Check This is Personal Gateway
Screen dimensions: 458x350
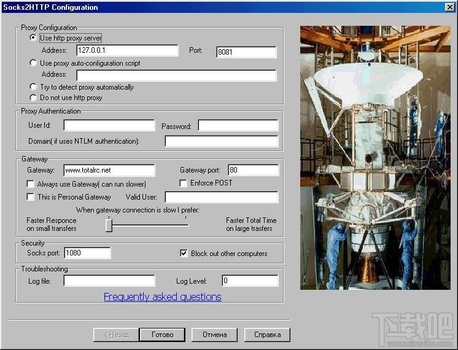[31, 197]
